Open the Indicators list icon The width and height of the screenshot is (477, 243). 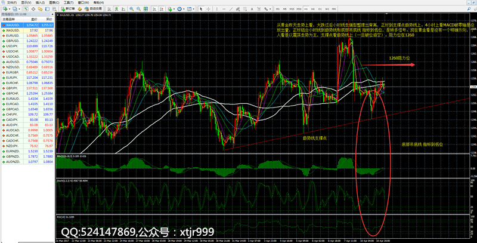170,9
